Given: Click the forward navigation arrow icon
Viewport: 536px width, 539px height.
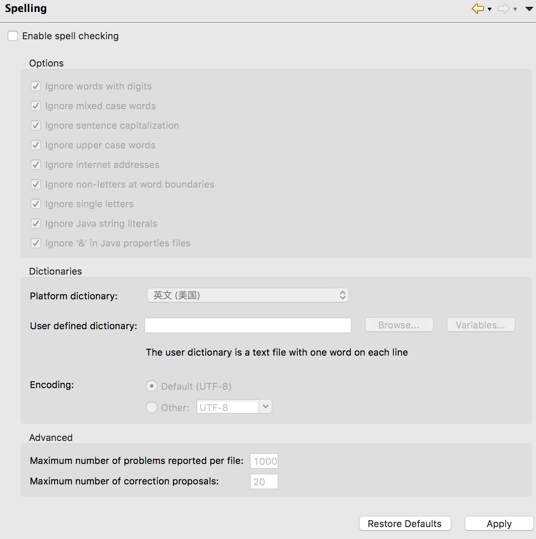Looking at the screenshot, I should click(504, 9).
